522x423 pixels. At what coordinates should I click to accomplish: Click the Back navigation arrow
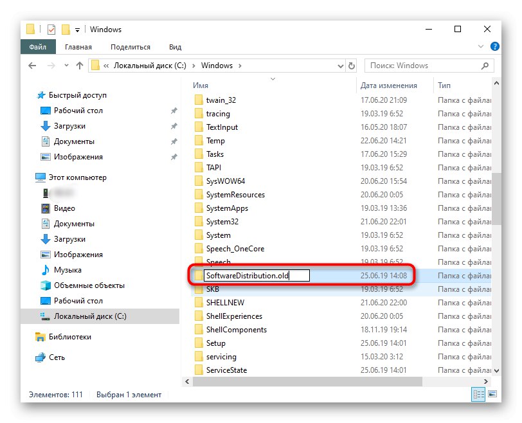coord(32,65)
